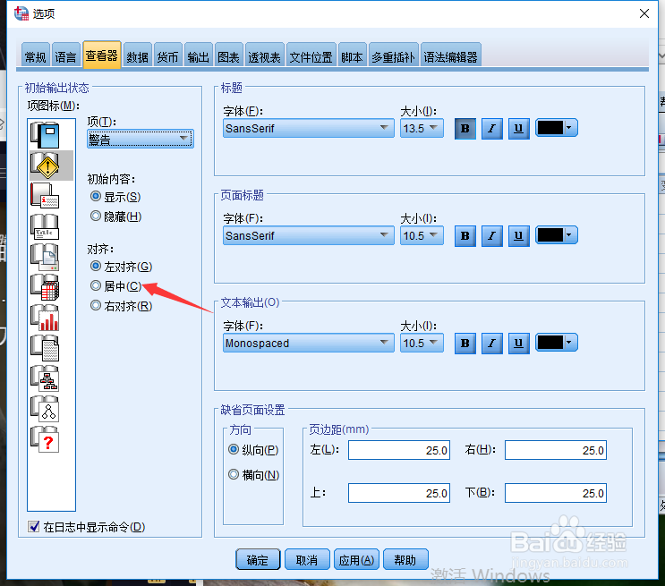
Task: Select the text output item icon
Action: point(46,348)
